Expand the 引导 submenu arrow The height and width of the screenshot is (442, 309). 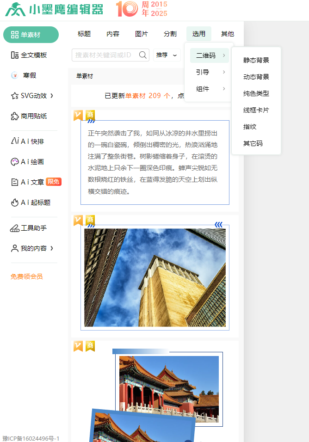coord(224,72)
